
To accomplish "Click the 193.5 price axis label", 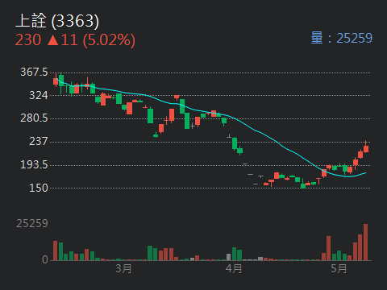I will tap(34, 164).
